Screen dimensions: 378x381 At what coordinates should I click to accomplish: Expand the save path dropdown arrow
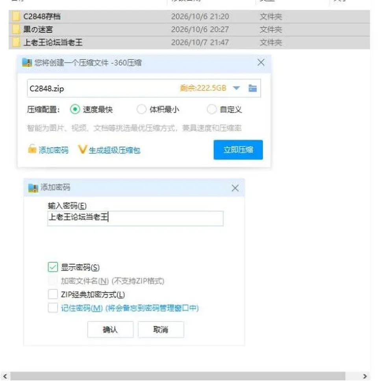click(x=236, y=88)
